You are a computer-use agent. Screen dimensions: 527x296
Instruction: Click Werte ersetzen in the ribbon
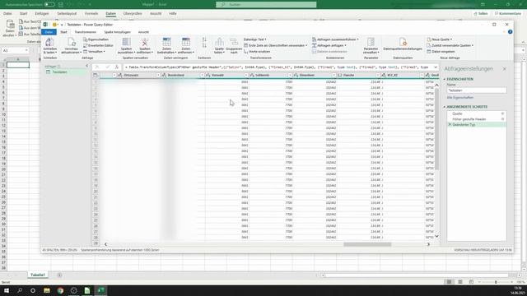[x=257, y=51]
